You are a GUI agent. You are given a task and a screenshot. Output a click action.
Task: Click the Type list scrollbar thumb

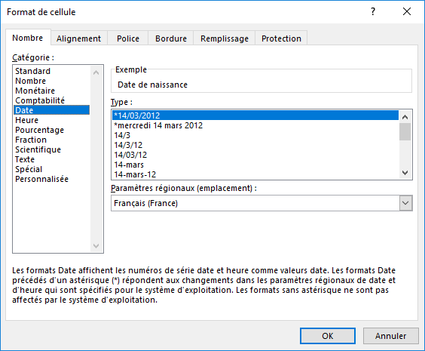click(405, 131)
